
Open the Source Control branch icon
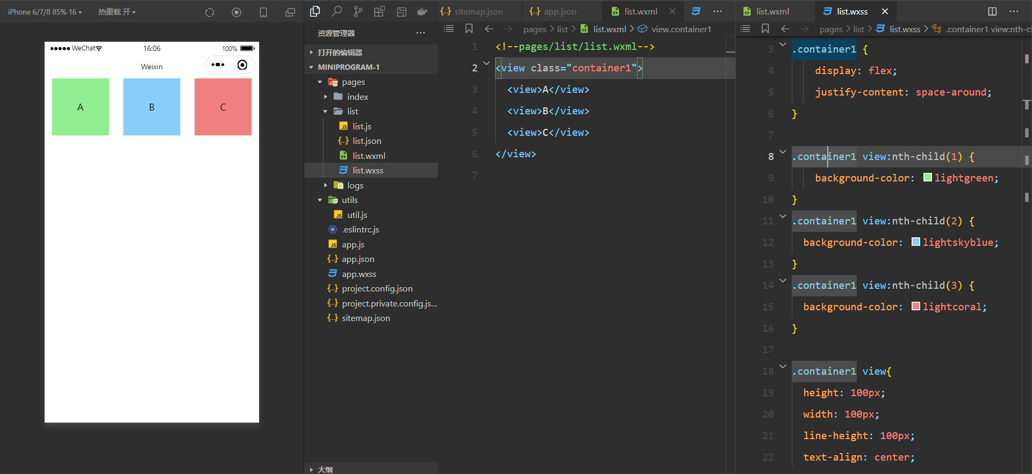tap(358, 11)
